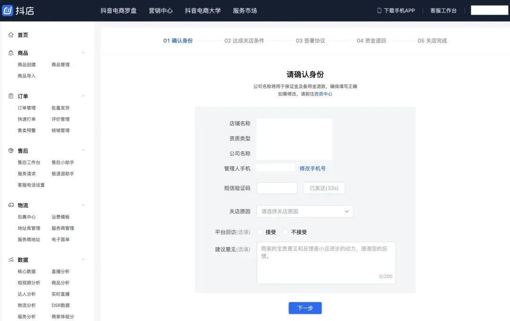Collapse the 订单 sidebar section
This screenshot has width=510, height=321.
point(83,96)
